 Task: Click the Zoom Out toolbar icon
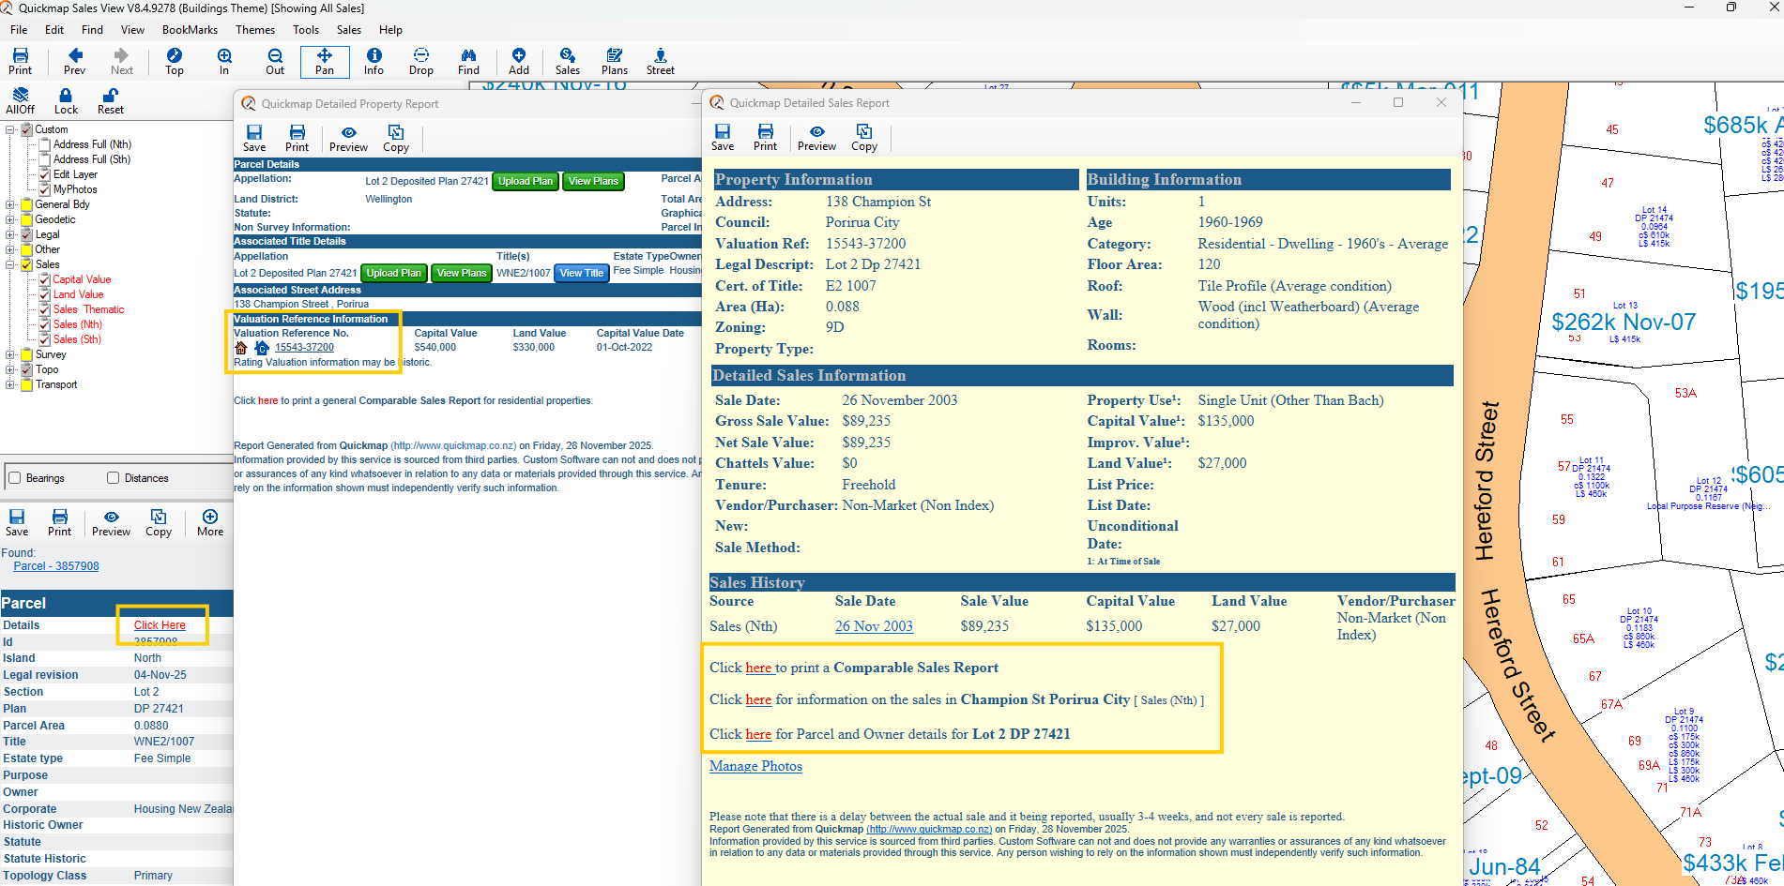[x=275, y=61]
